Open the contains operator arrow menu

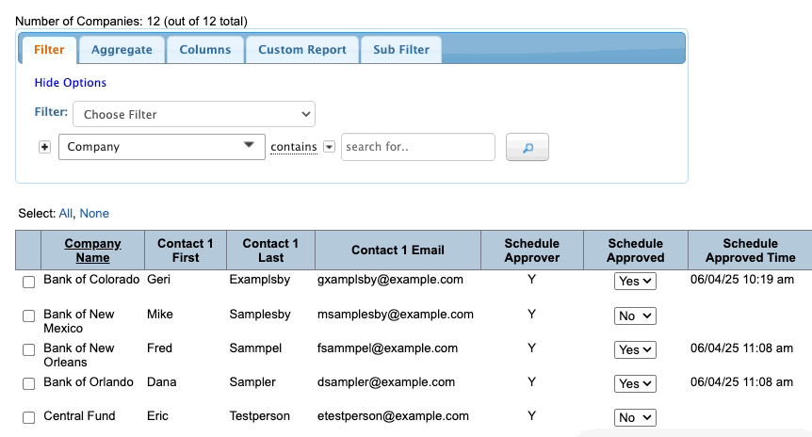click(x=329, y=147)
